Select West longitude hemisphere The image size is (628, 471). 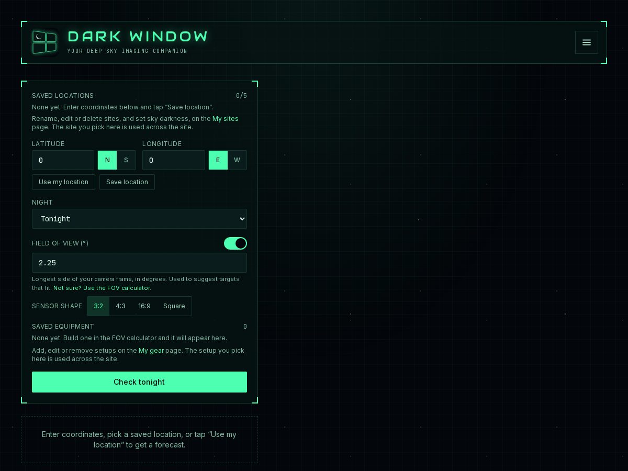click(x=237, y=160)
